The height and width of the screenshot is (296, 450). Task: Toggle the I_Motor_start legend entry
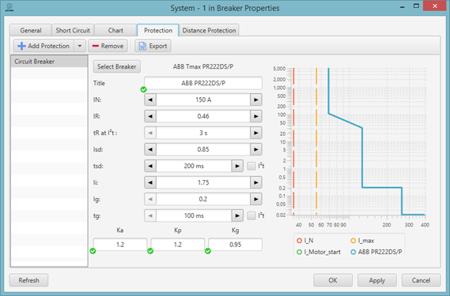(x=319, y=252)
